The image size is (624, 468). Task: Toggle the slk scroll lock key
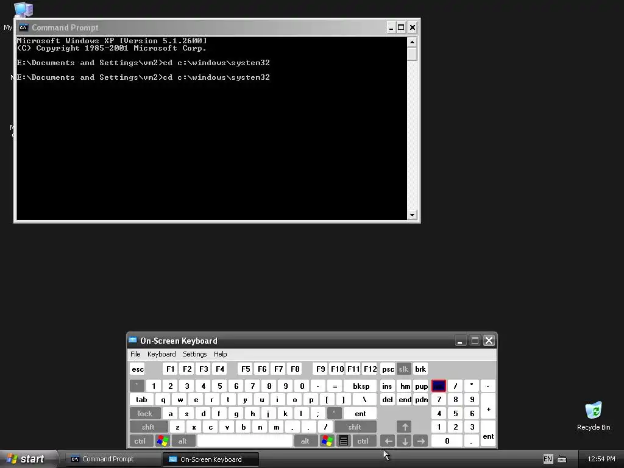click(x=403, y=369)
